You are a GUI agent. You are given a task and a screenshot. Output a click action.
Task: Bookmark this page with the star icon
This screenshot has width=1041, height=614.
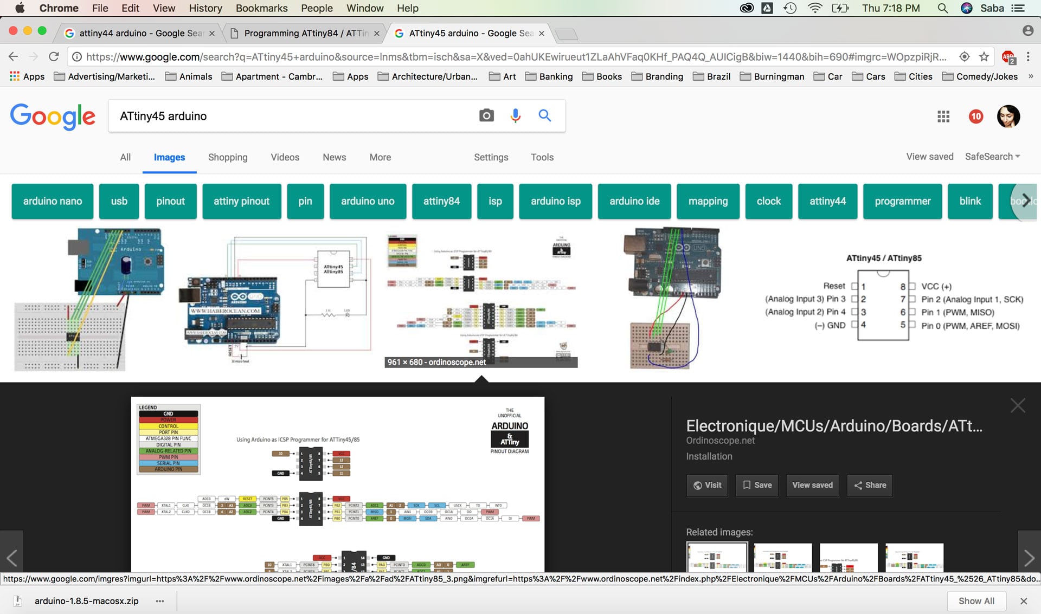(x=984, y=56)
